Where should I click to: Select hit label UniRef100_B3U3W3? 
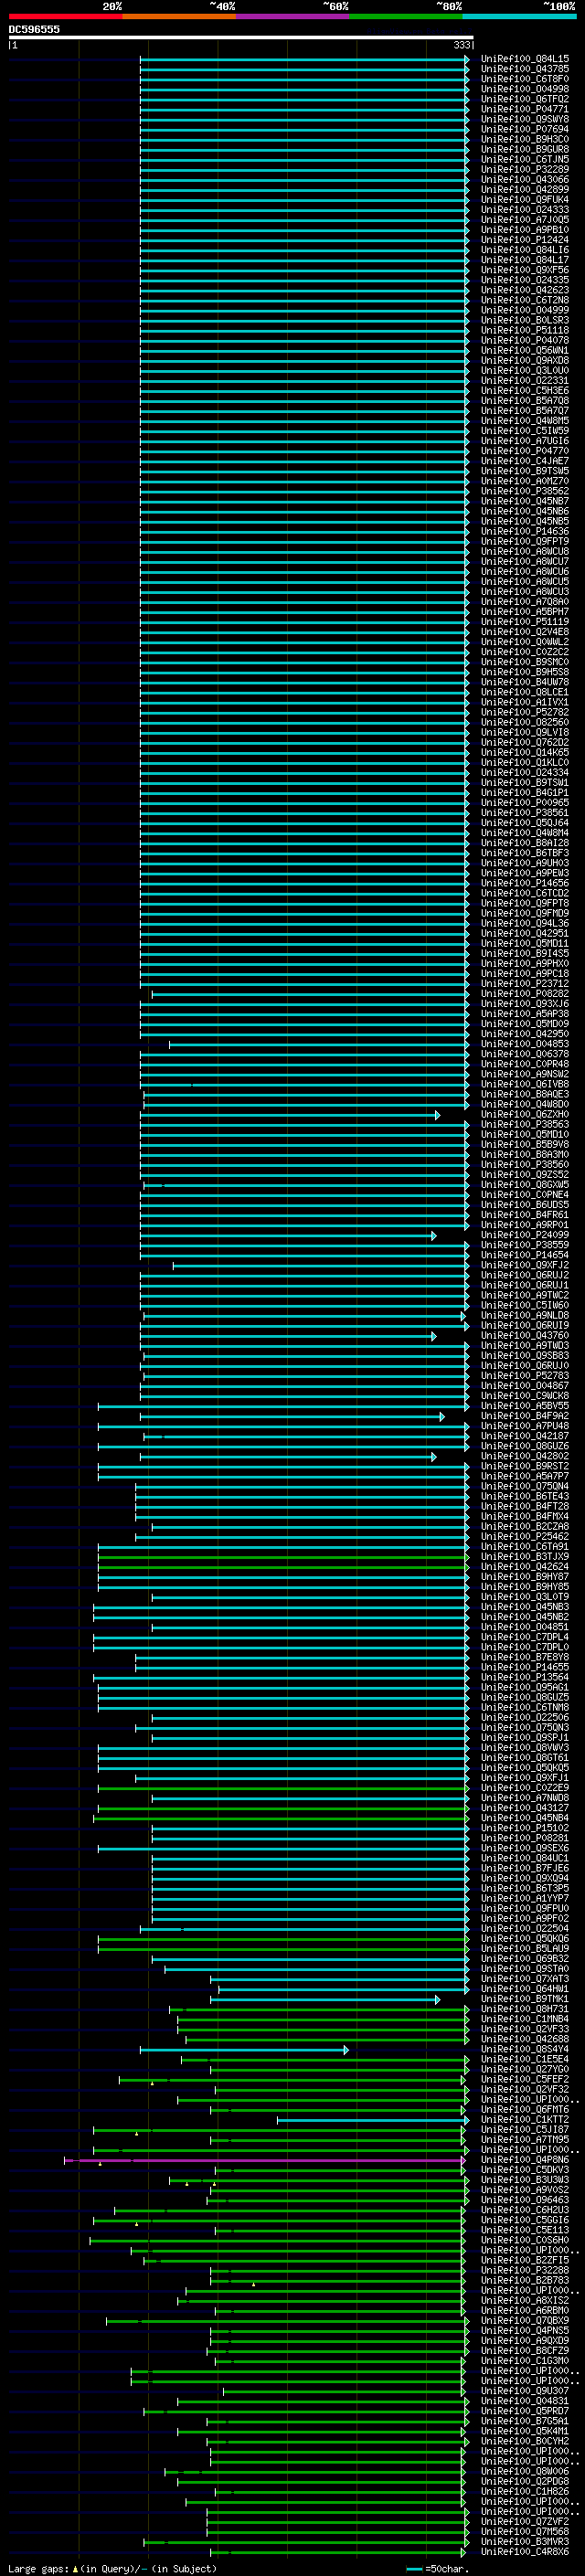pyautogui.click(x=525, y=2180)
